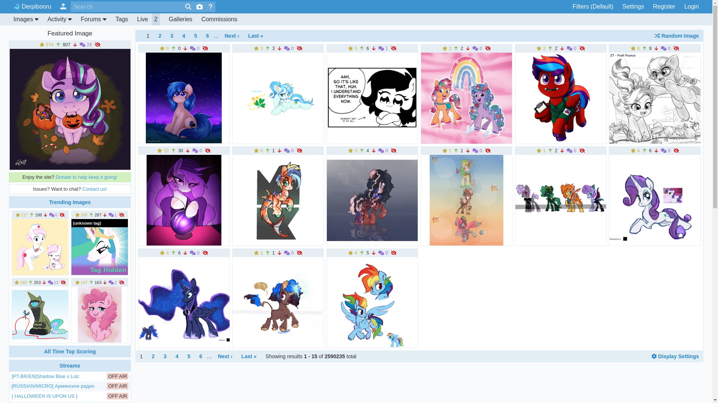
Task: Hide the Rarity image with score 6
Action: tap(676, 151)
